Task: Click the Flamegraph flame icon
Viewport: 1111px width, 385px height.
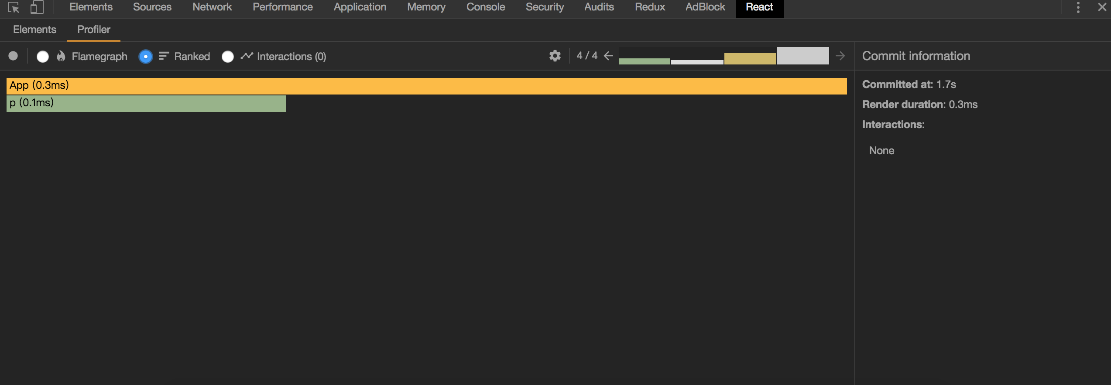Action: click(61, 56)
